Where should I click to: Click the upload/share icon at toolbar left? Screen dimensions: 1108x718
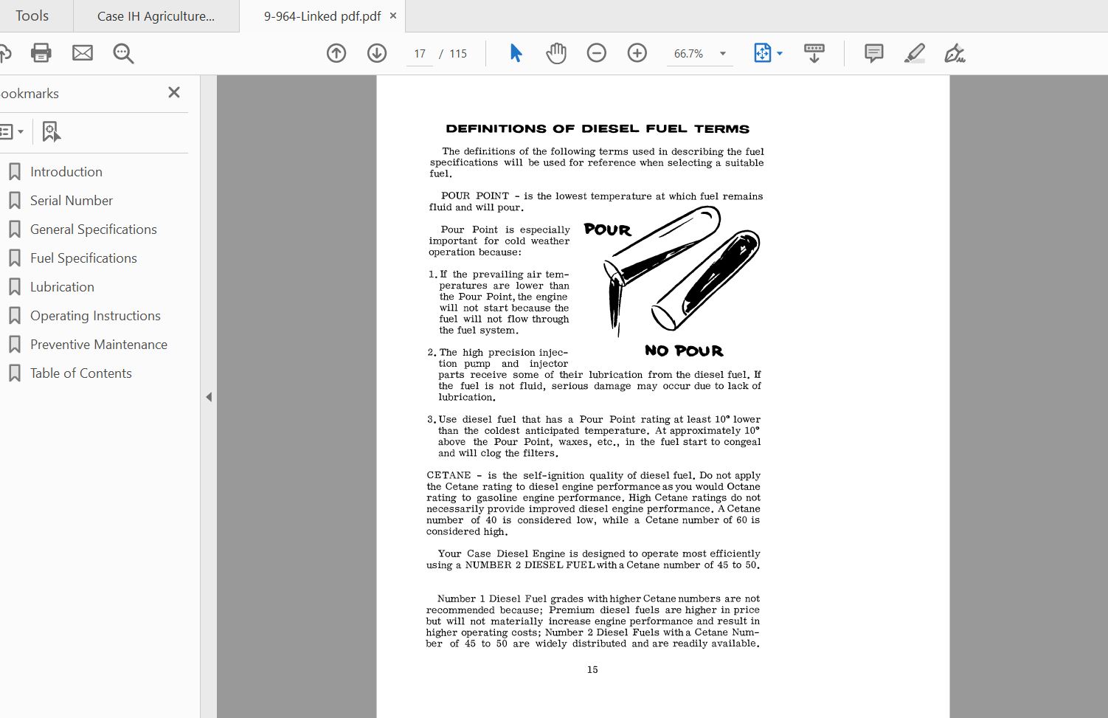coord(4,53)
